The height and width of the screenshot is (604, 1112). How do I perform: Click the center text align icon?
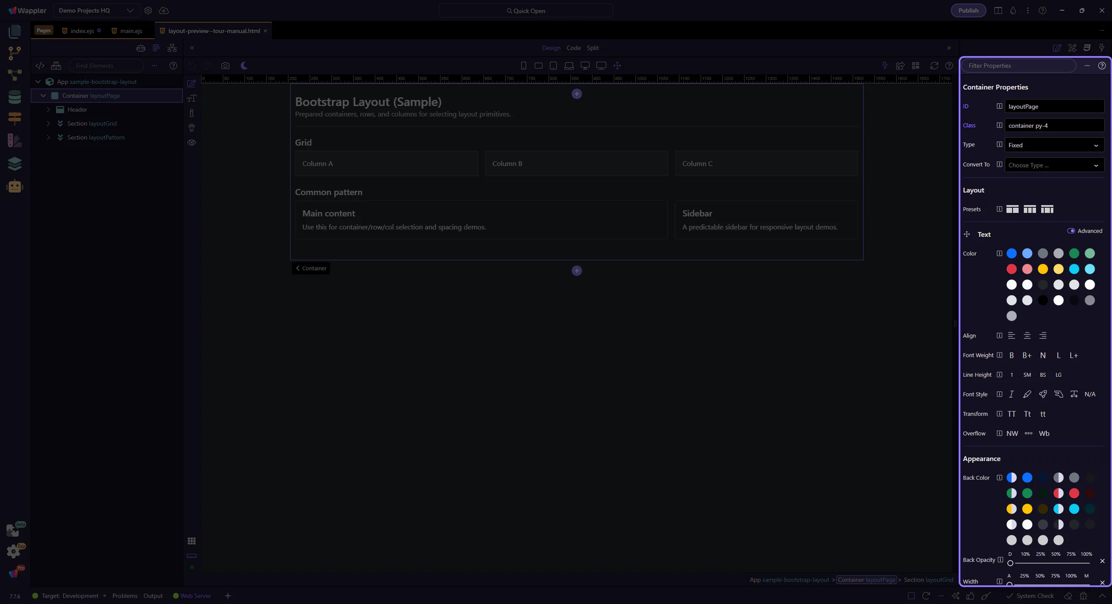[1027, 335]
